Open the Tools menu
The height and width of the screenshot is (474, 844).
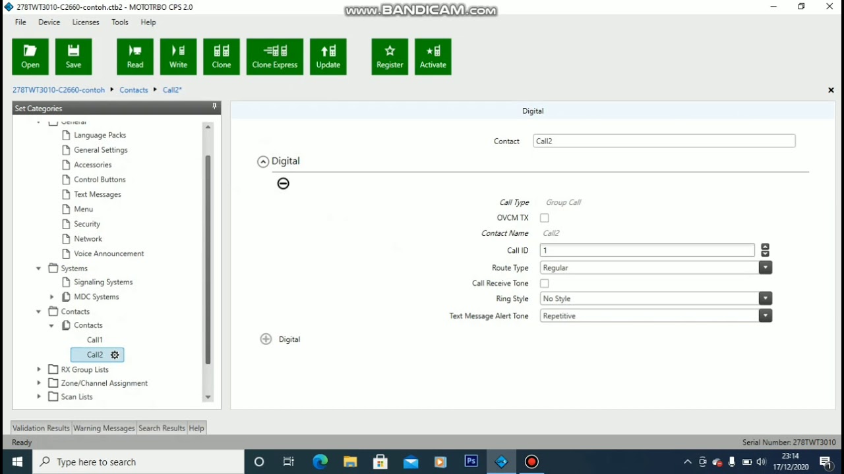coord(120,22)
